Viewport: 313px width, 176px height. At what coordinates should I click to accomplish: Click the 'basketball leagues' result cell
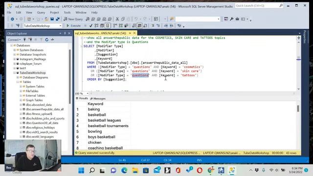click(x=104, y=120)
